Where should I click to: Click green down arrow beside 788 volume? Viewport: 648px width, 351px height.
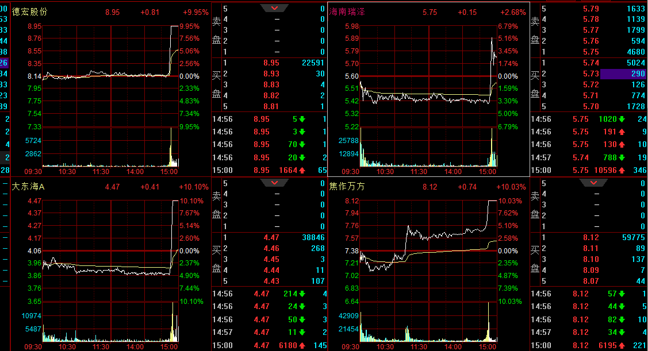[x=622, y=157]
